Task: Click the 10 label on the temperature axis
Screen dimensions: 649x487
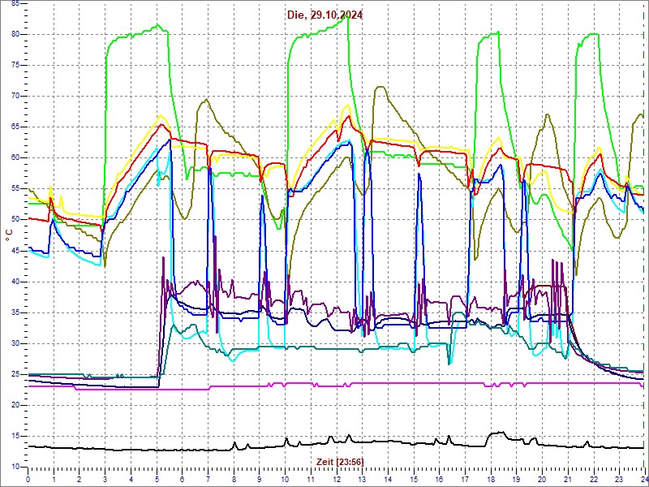Action: point(15,467)
